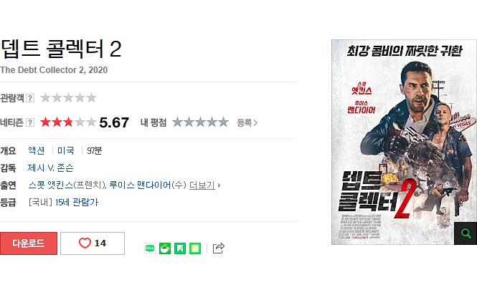Open the 15세 관람가 rating link
The image size is (477, 300).
(77, 202)
